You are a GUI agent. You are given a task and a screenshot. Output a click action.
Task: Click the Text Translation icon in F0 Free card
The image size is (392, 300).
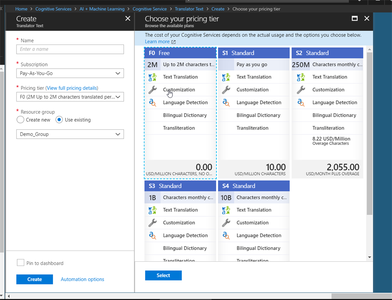(152, 77)
